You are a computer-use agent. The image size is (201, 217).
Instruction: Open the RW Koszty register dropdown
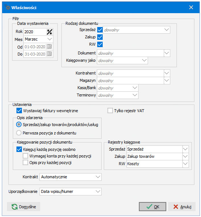click(185, 164)
